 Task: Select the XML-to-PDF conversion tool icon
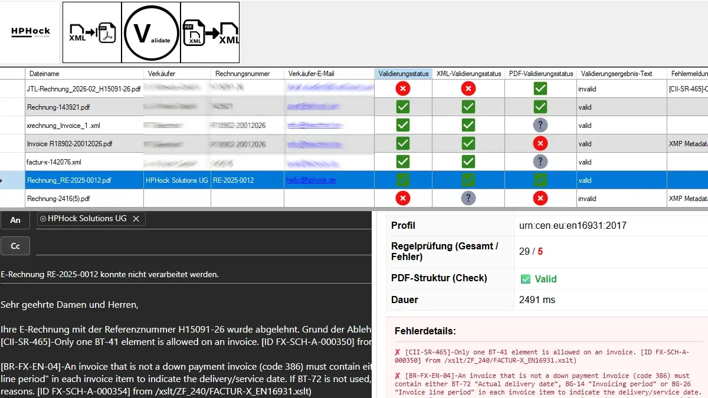pos(91,32)
